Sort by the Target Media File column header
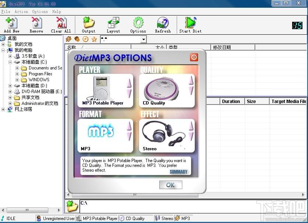This screenshot has height=223, width=308. point(288,101)
